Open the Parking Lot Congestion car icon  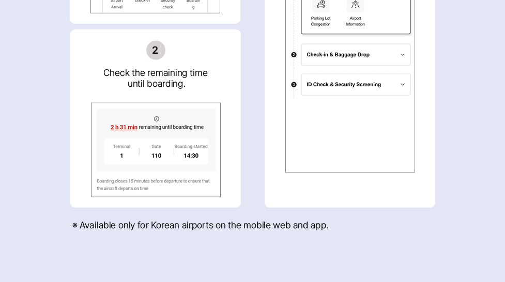(320, 5)
